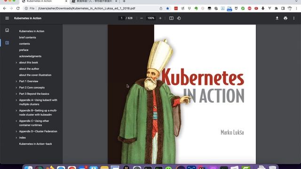Edit the page number field

(x=121, y=18)
